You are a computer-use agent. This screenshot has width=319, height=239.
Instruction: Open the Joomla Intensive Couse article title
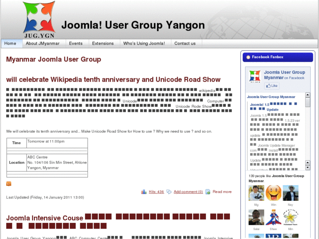118,222
